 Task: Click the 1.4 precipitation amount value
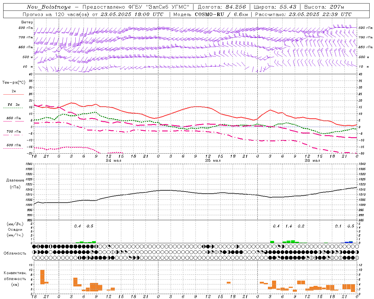click(x=289, y=226)
